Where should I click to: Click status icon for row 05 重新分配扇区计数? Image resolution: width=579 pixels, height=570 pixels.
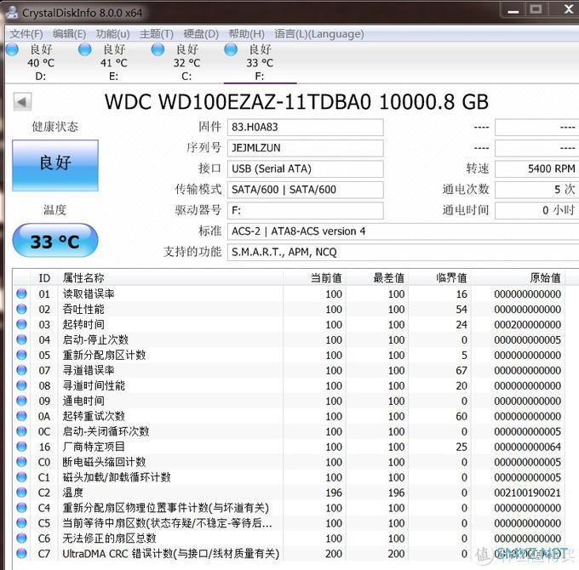point(22,355)
